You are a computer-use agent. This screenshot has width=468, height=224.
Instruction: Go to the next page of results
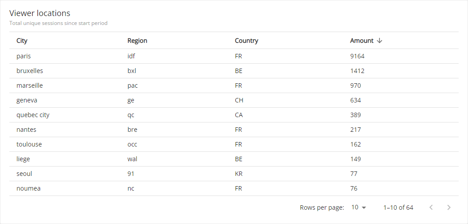(x=449, y=208)
